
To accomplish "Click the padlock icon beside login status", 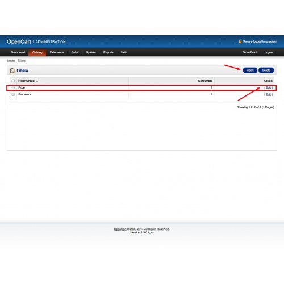I will click(x=240, y=41).
